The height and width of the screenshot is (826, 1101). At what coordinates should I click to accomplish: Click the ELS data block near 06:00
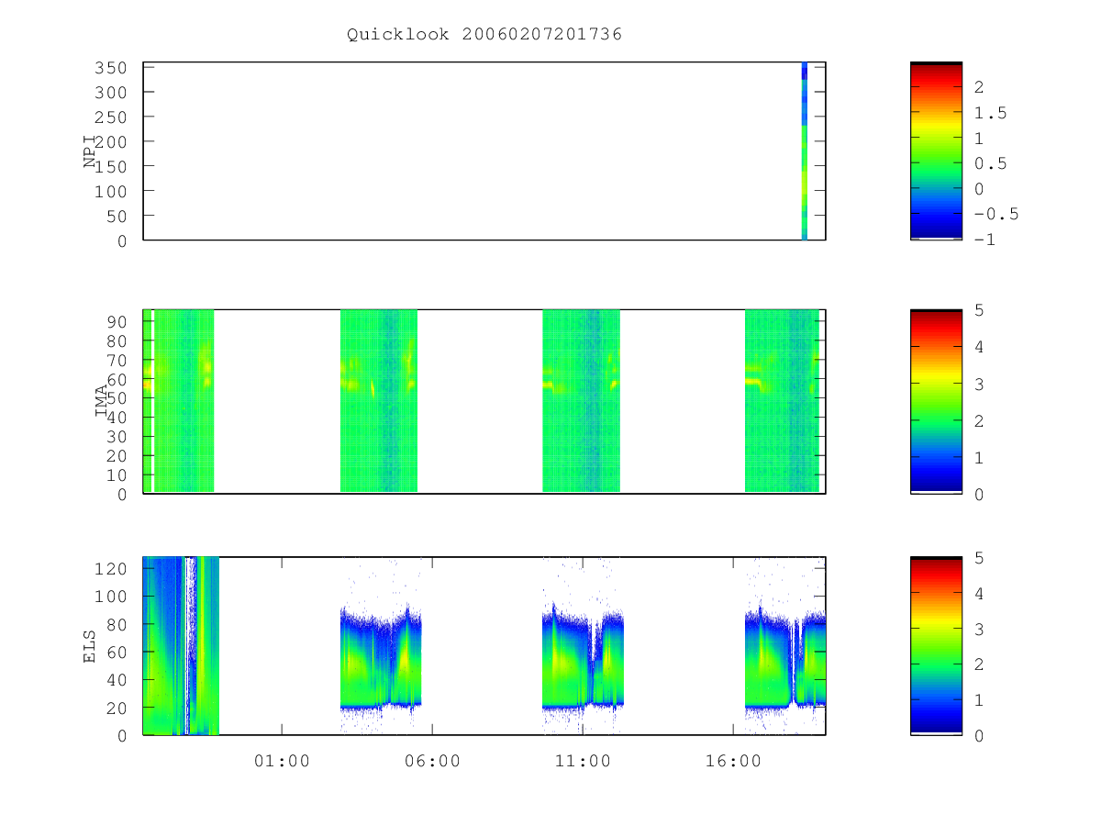[x=381, y=658]
